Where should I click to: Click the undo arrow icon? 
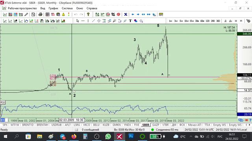coord(76,14)
